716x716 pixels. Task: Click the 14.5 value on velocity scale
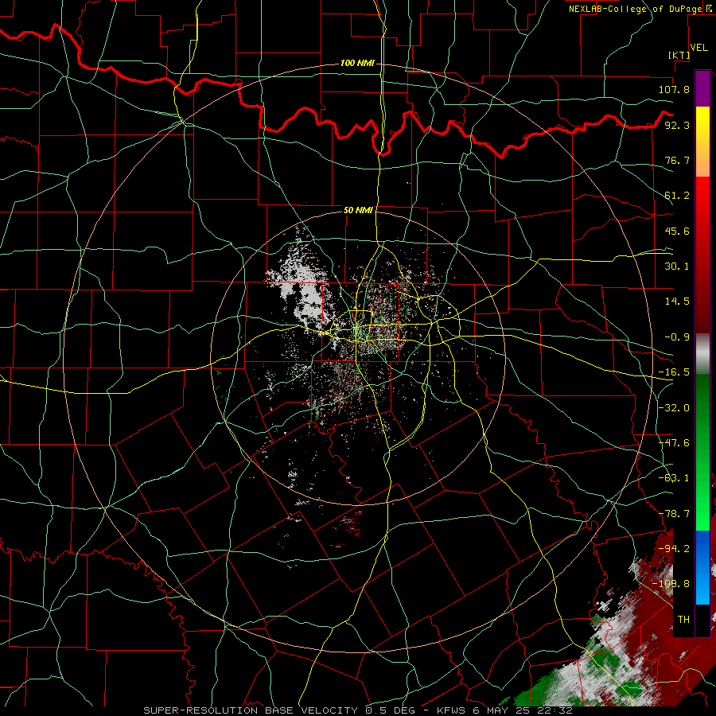point(677,302)
